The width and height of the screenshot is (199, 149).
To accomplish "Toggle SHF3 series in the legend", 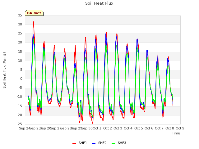I will click(119, 143).
